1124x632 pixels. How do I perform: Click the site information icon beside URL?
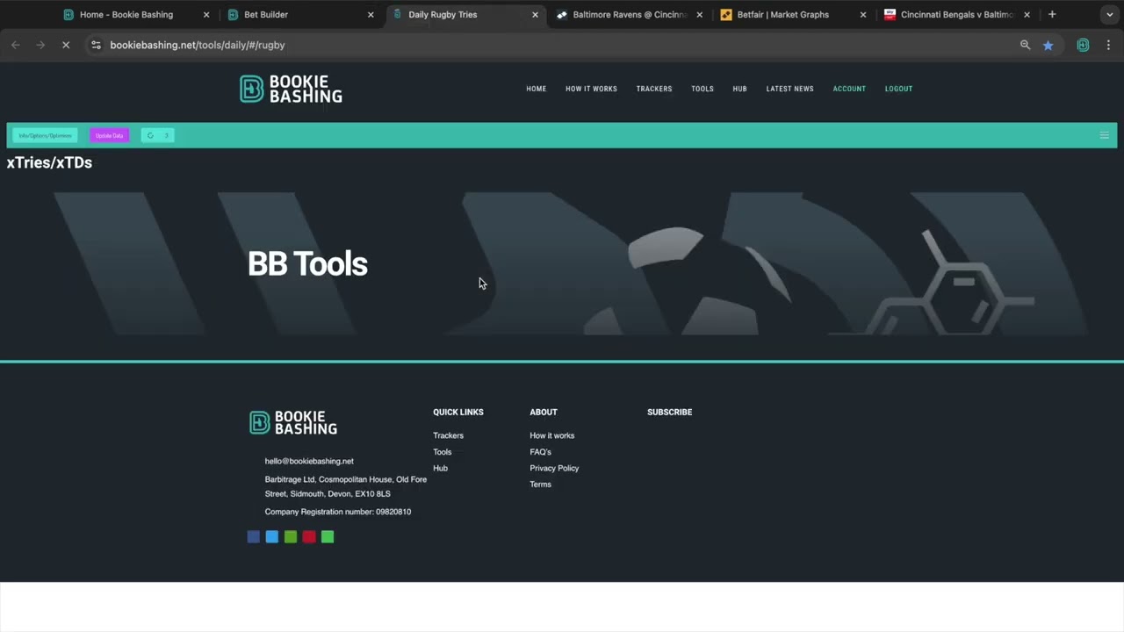[96, 45]
